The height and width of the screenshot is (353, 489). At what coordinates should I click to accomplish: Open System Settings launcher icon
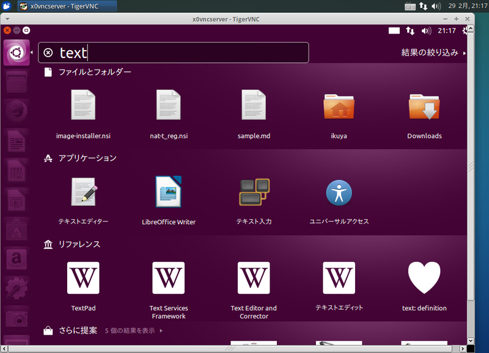tap(17, 289)
